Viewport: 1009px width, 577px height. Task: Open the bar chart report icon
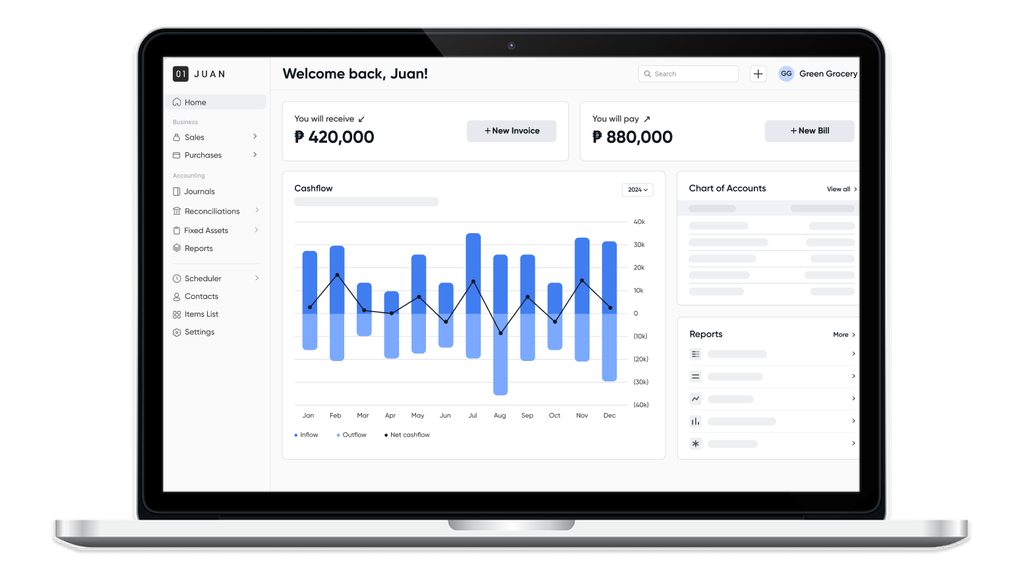pos(695,421)
